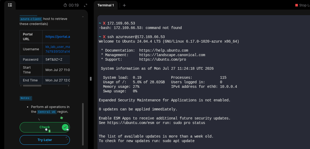Click the 'Processes: 115' entry
Image resolution: width=310 pixels, height=149 pixels.
tap(199, 77)
